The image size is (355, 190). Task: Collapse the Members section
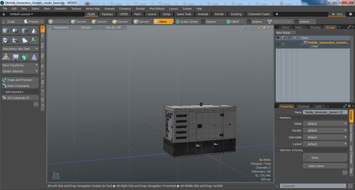pyautogui.click(x=278, y=118)
